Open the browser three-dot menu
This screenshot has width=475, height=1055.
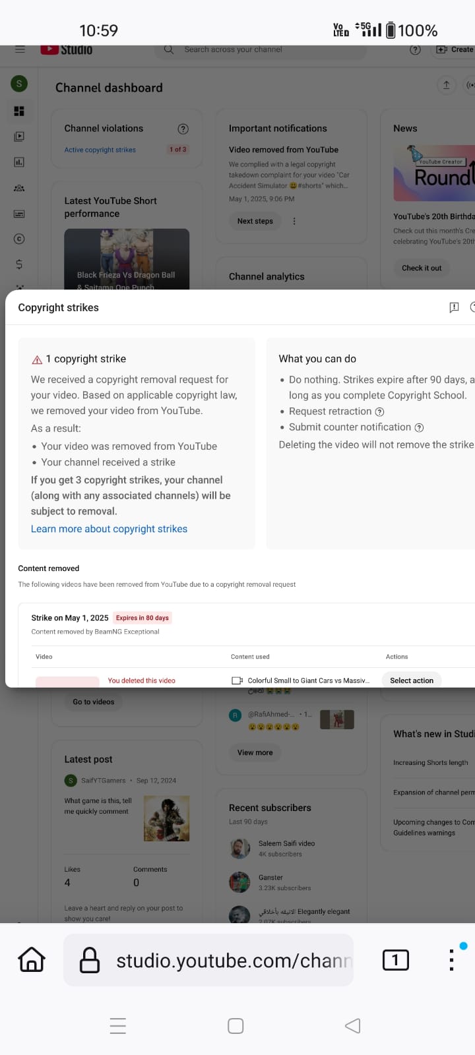451,960
